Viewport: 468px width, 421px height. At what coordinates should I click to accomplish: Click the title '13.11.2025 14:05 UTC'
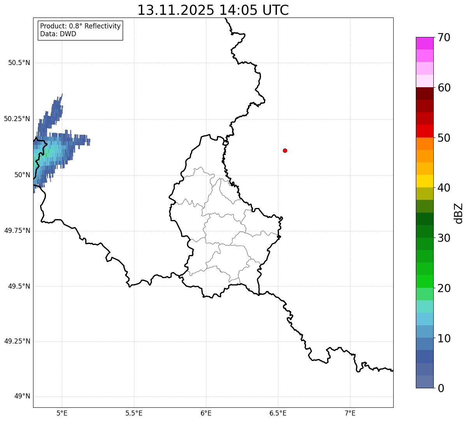213,10
